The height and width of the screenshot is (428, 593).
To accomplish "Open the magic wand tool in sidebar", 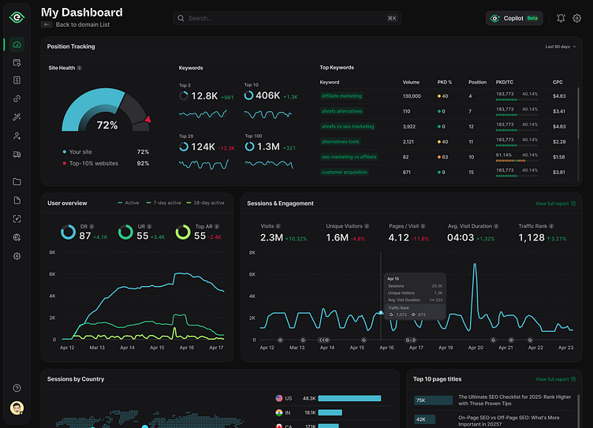I will (17, 117).
